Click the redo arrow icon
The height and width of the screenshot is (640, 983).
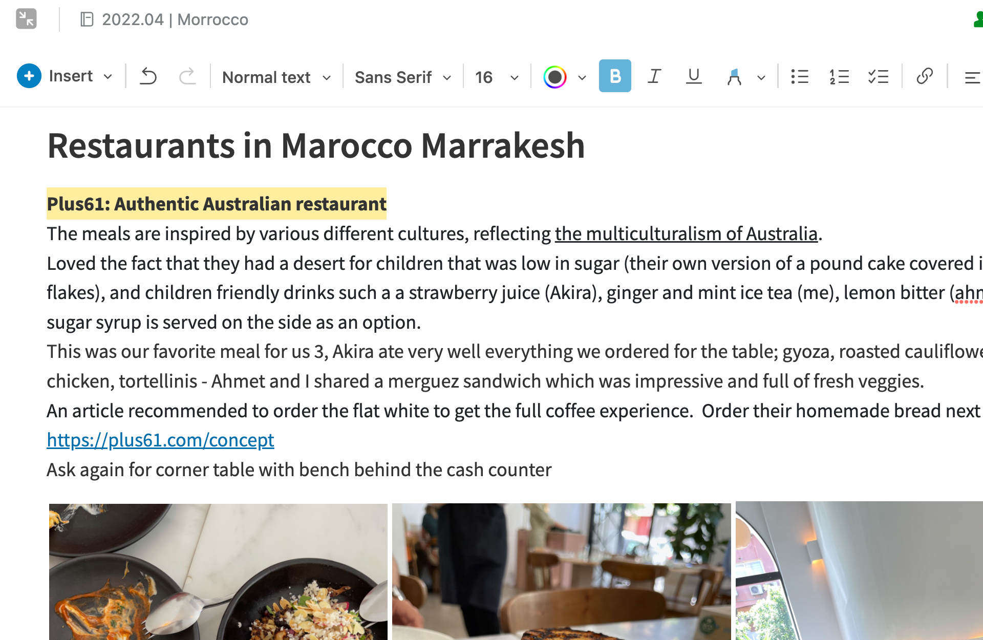pyautogui.click(x=187, y=77)
